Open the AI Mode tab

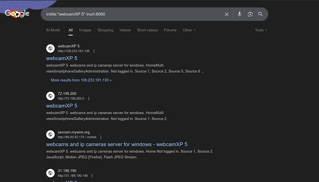pyautogui.click(x=53, y=30)
